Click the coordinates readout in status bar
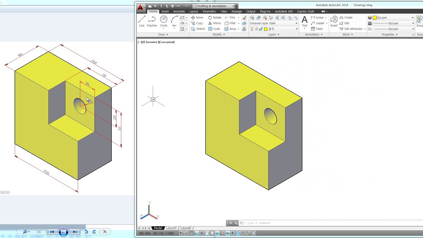The height and width of the screenshot is (238, 423). point(156,233)
